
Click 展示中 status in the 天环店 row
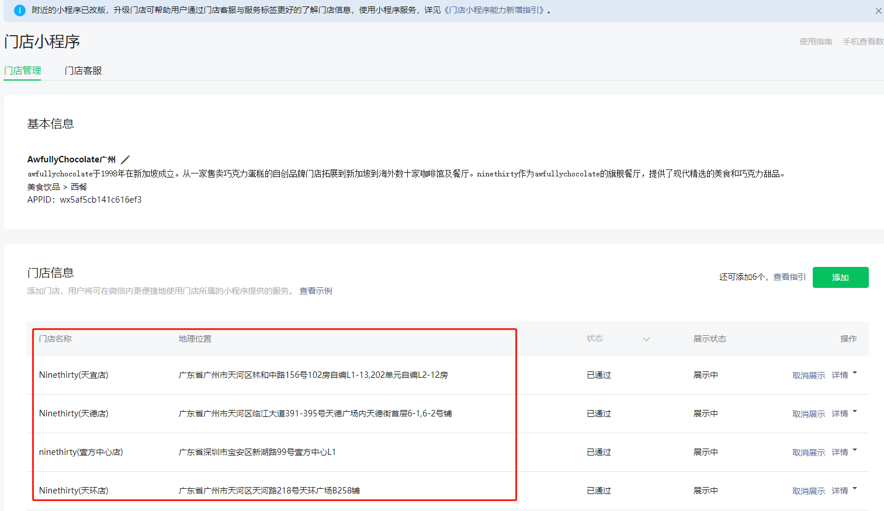coord(706,491)
